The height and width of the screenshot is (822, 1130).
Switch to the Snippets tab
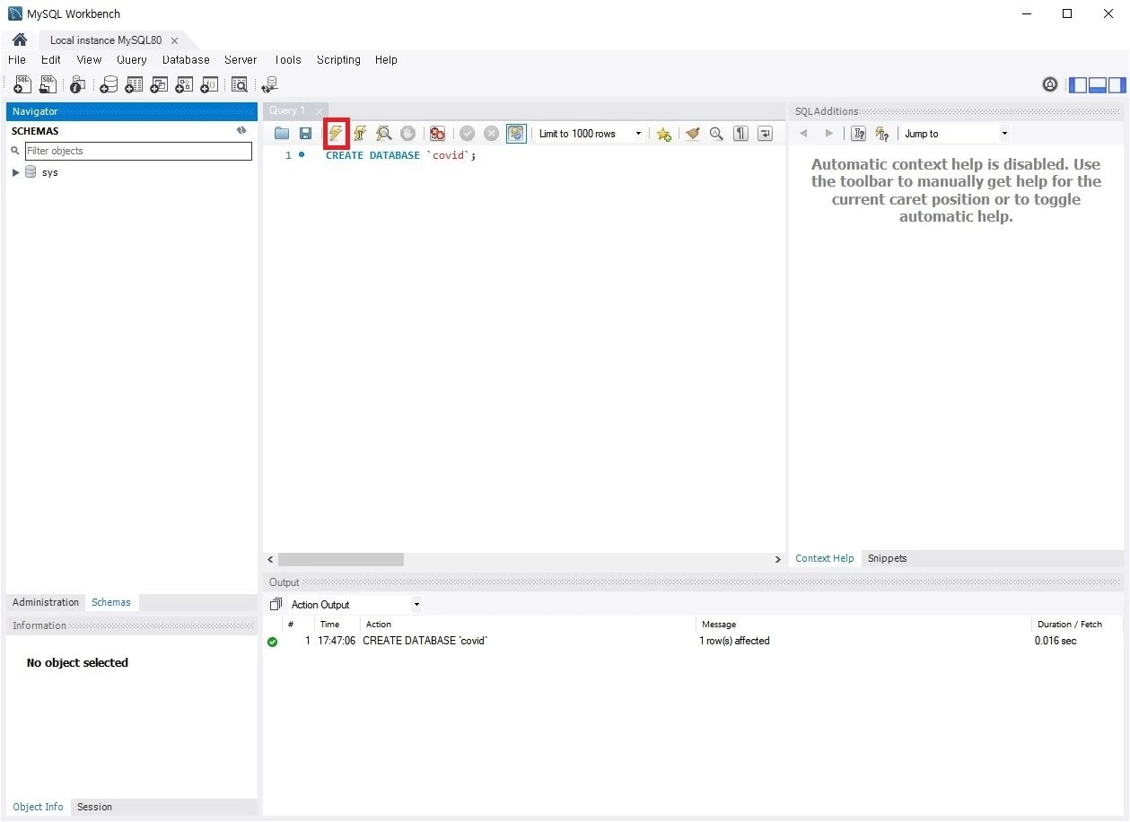[x=887, y=558]
